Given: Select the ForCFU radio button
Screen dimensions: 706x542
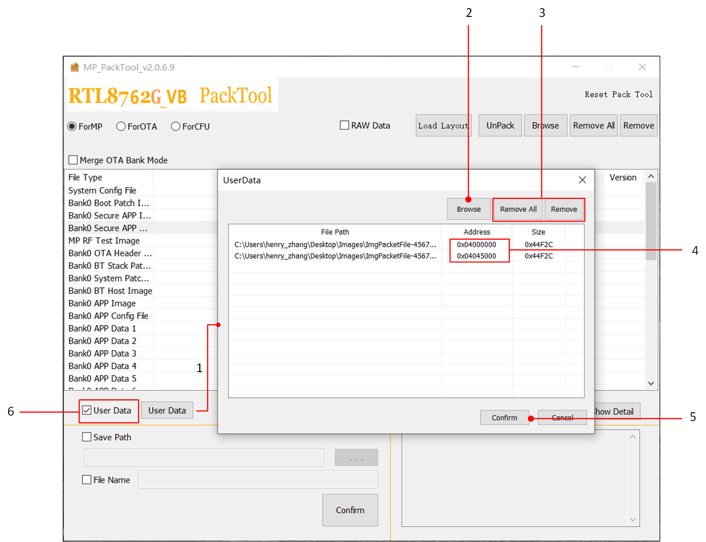Looking at the screenshot, I should point(175,126).
